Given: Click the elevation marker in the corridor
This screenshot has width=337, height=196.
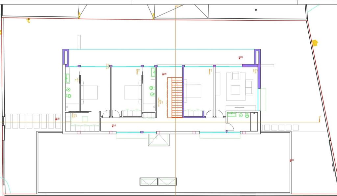Looking at the screenshot, I should coord(114,126).
